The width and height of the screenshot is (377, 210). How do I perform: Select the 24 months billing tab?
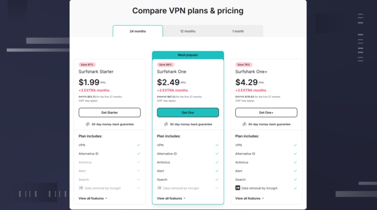click(x=137, y=31)
